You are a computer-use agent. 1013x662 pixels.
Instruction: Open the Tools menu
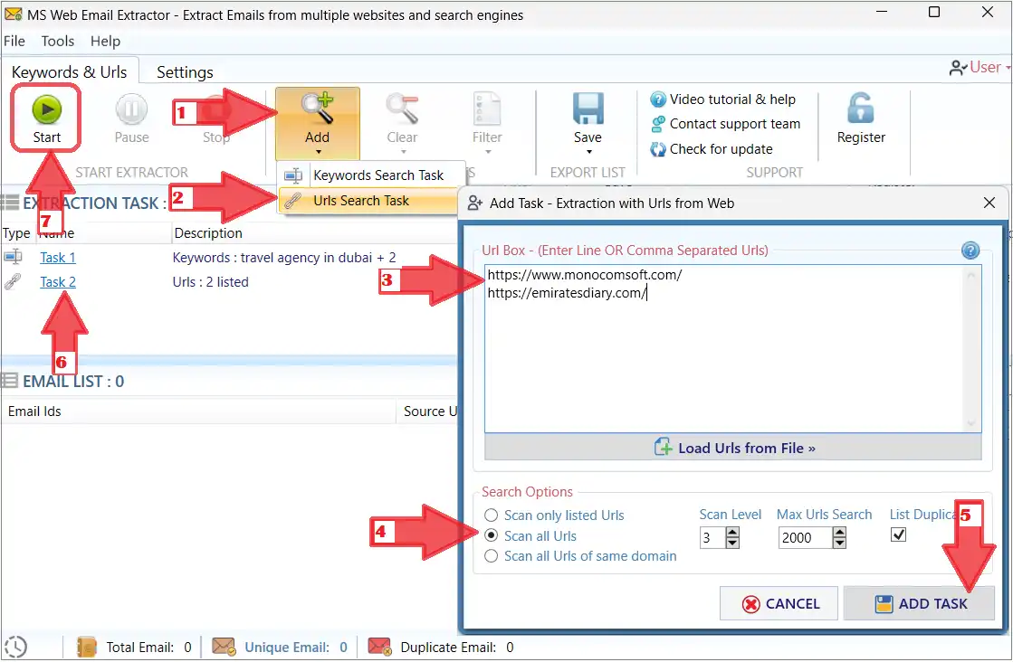tap(58, 42)
